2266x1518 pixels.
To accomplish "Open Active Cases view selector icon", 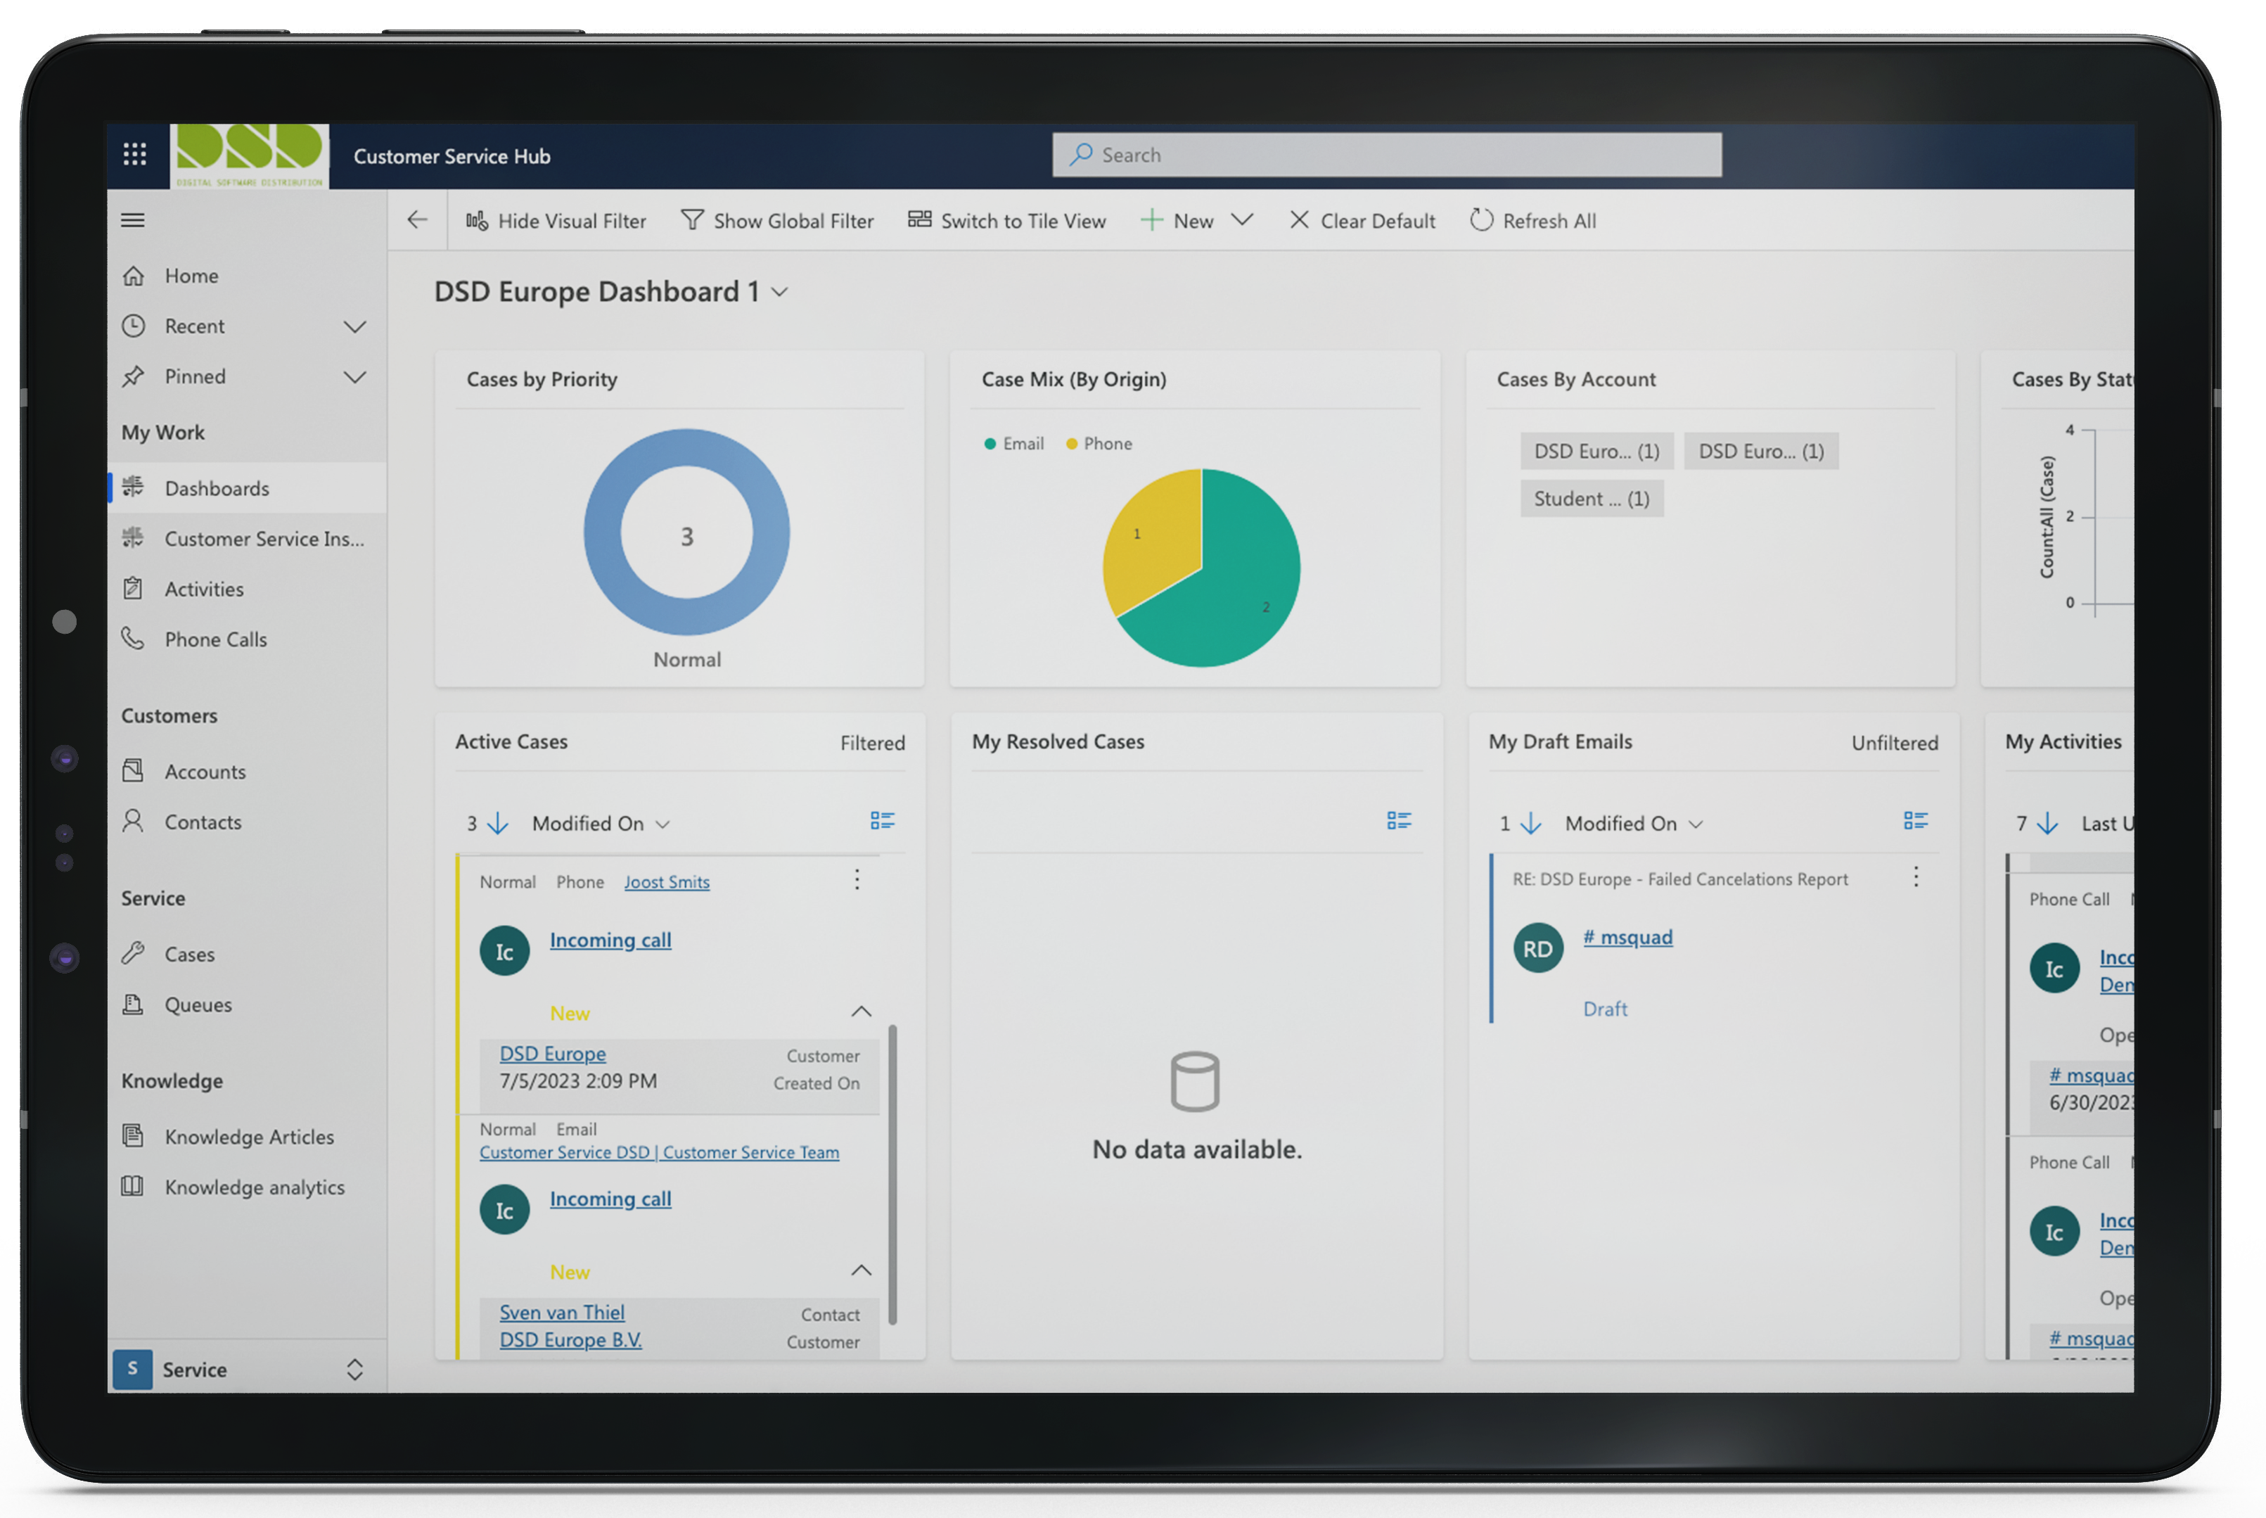I will pos(882,822).
